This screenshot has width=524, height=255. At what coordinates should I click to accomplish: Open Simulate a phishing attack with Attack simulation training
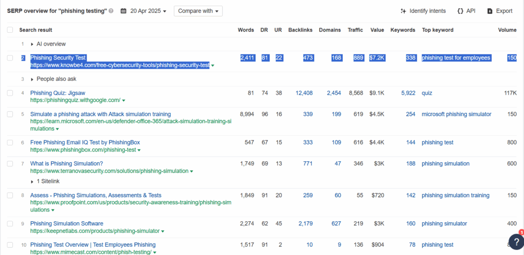point(100,114)
